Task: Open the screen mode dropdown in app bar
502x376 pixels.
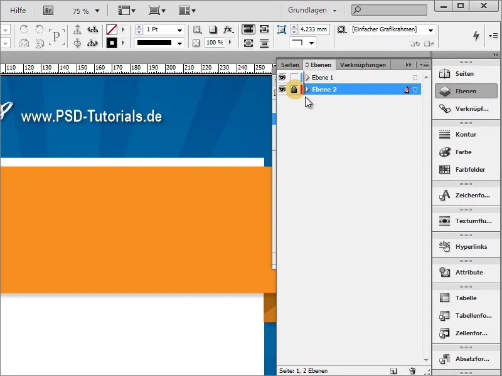Action: pyautogui.click(x=158, y=11)
